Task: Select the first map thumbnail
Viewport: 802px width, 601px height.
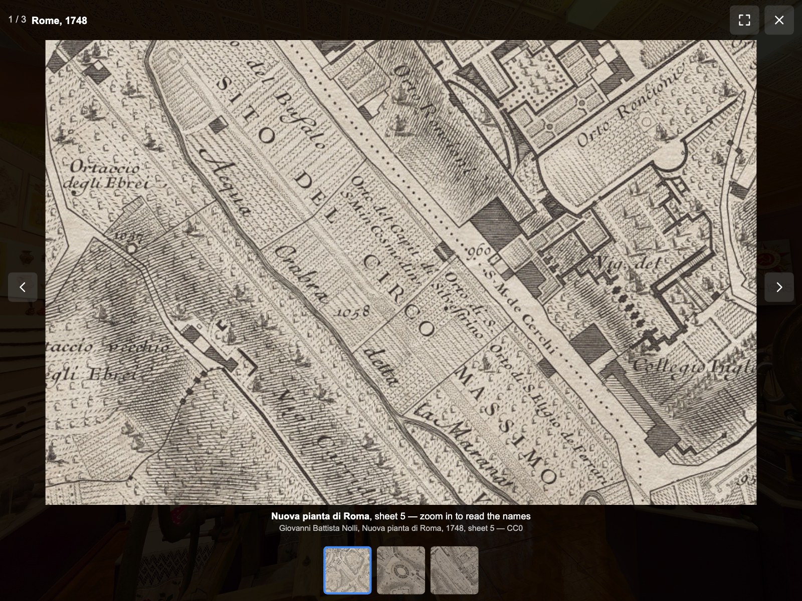Action: (x=347, y=570)
